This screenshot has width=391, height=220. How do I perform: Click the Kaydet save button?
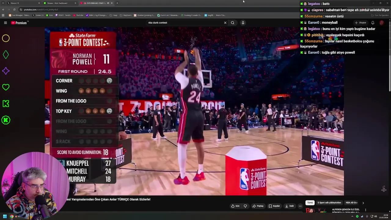click(x=274, y=206)
